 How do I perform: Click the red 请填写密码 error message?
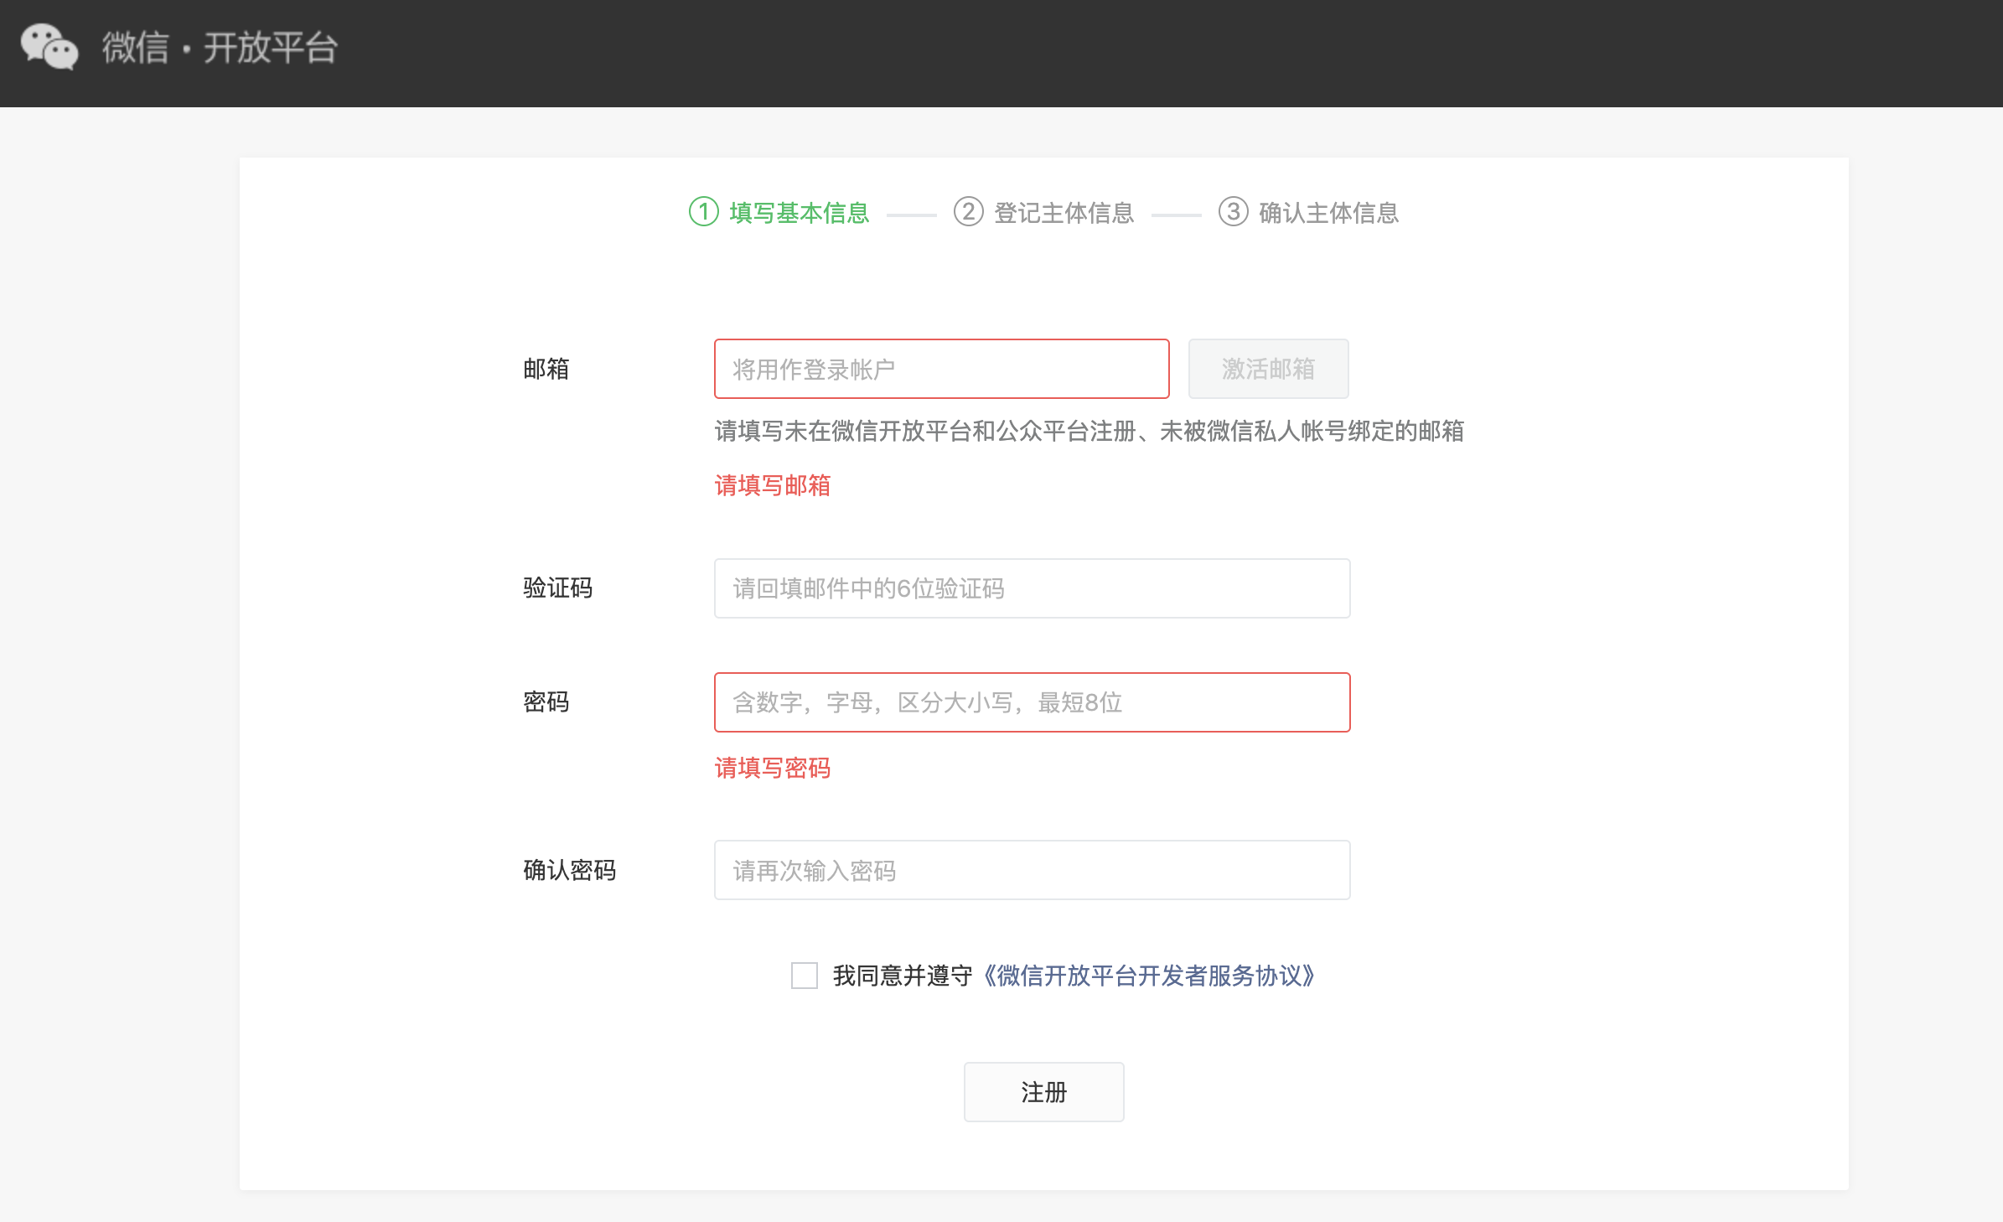pos(773,768)
